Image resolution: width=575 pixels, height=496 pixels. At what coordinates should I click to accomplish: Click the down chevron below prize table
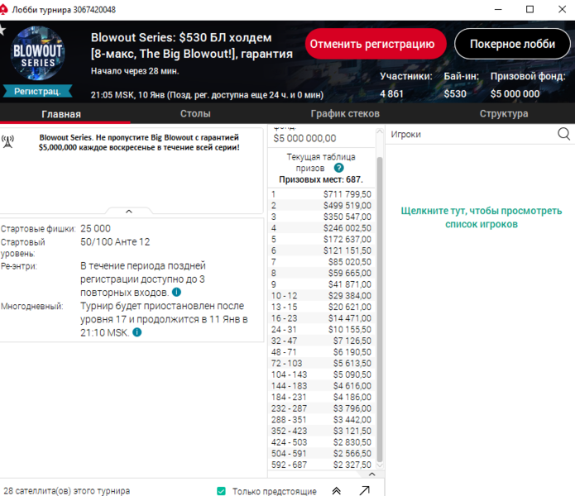371,474
